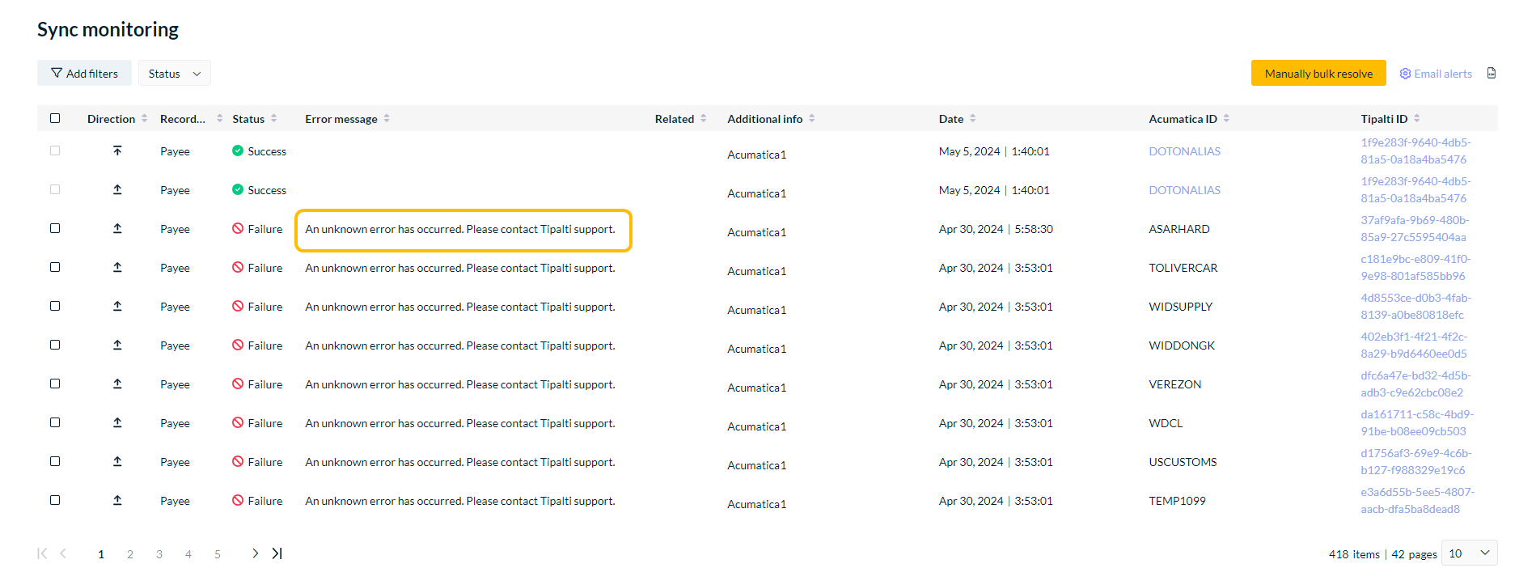Open the Status filter dropdown
Screen dimensions: 1536x585
click(x=174, y=74)
